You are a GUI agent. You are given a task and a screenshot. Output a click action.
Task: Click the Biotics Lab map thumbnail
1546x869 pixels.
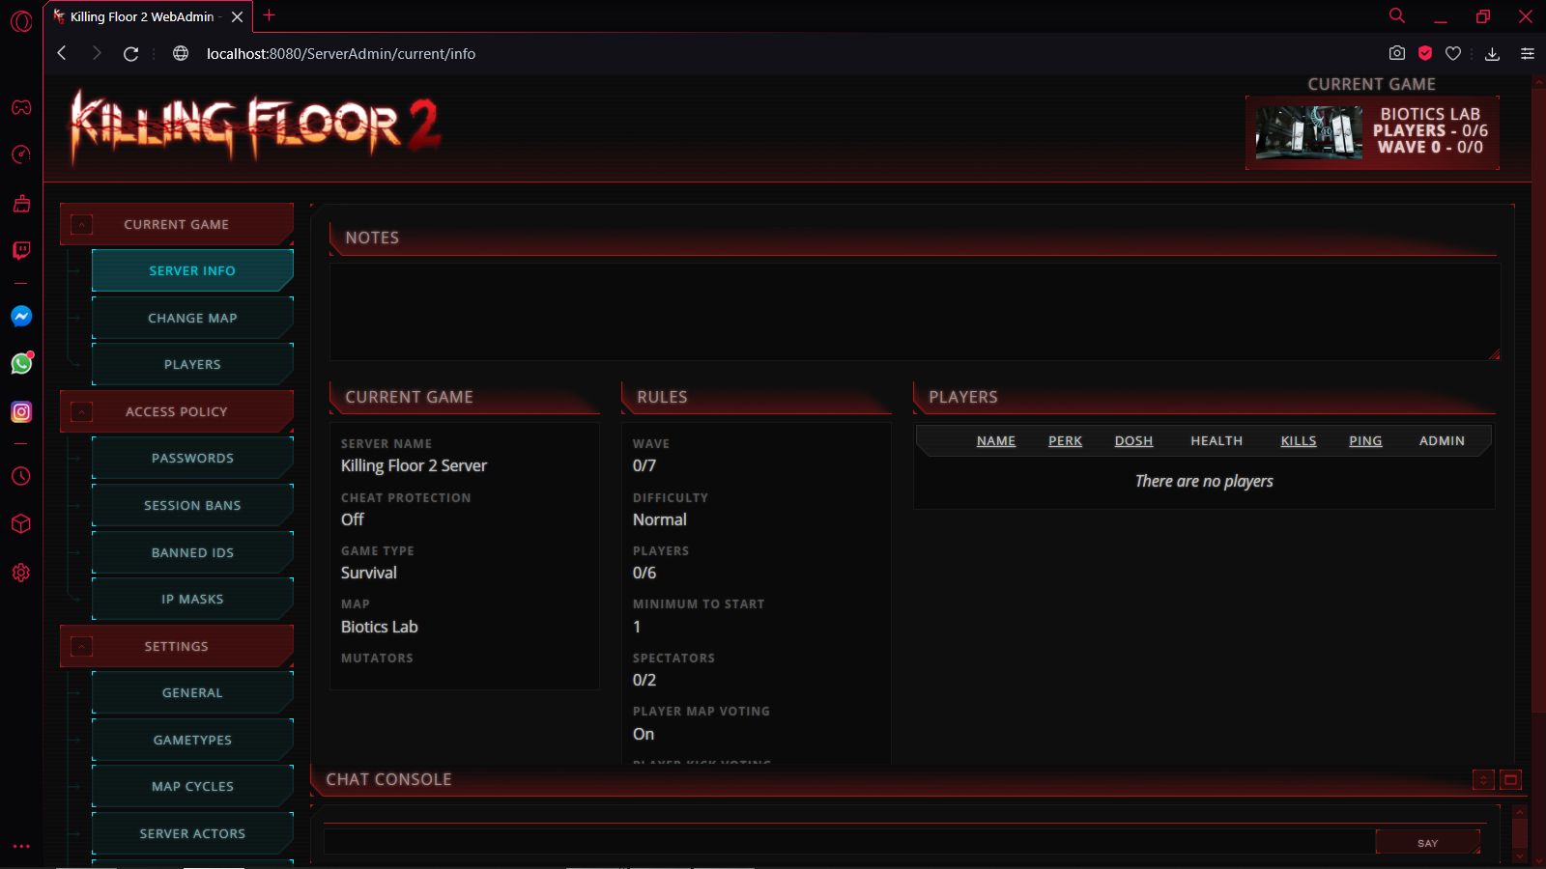(1308, 132)
